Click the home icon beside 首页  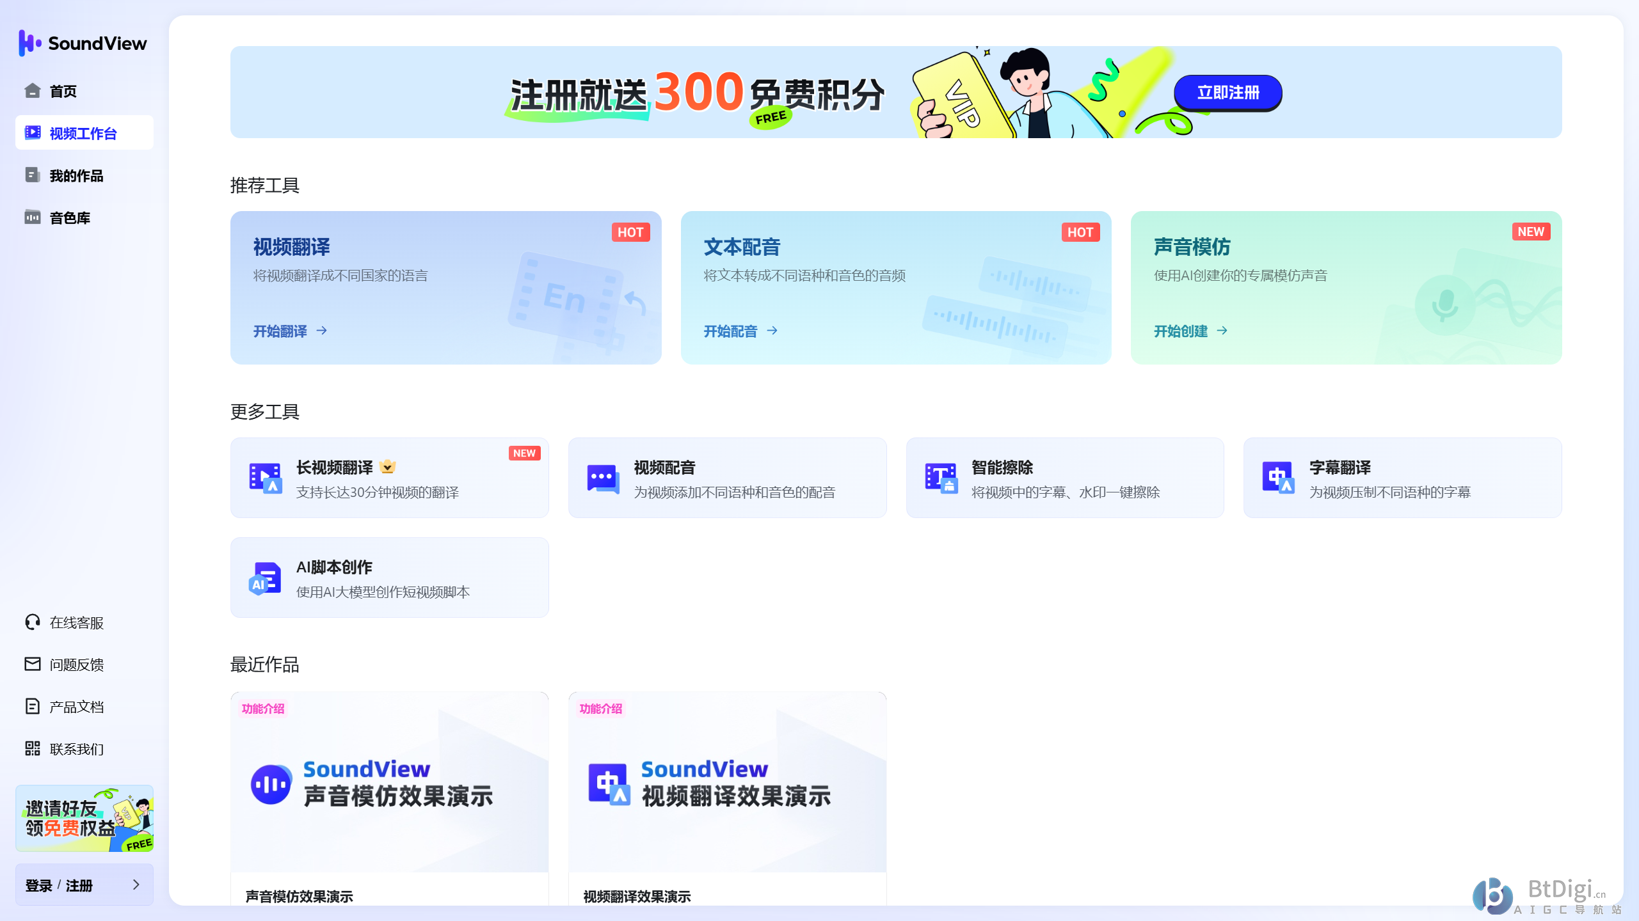33,91
